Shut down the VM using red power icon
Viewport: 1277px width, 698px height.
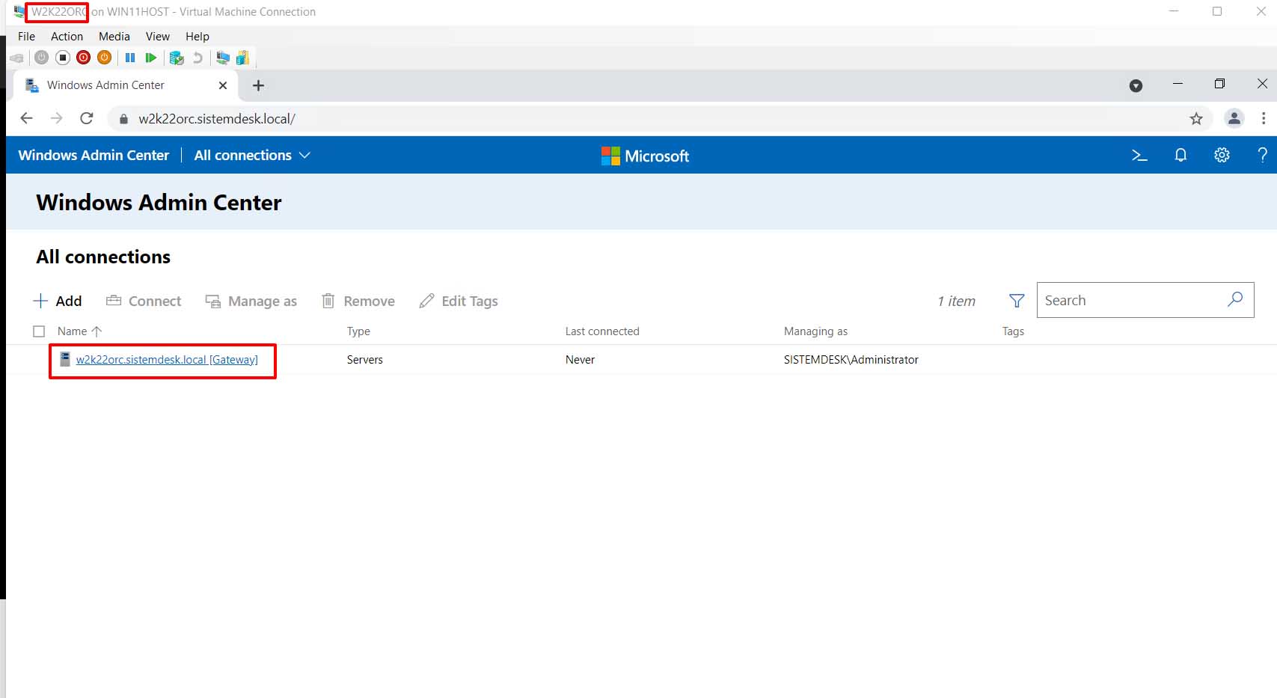[84, 58]
